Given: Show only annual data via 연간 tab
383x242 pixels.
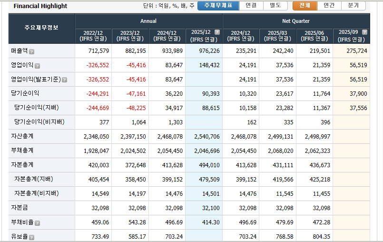Looking at the screenshot, I should point(329,6).
